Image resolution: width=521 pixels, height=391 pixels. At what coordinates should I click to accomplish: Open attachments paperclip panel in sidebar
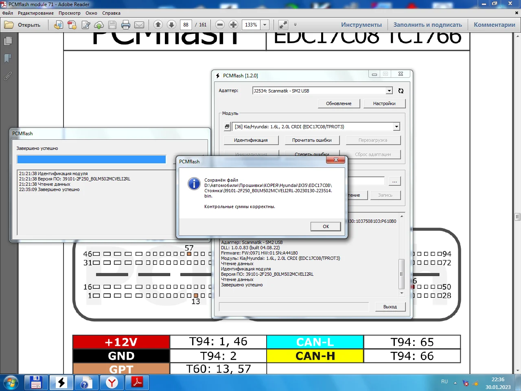(7, 76)
